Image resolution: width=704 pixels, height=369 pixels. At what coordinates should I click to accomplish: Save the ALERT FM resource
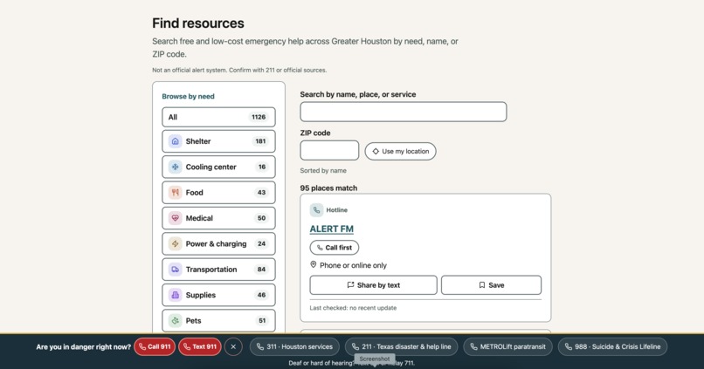pos(491,284)
